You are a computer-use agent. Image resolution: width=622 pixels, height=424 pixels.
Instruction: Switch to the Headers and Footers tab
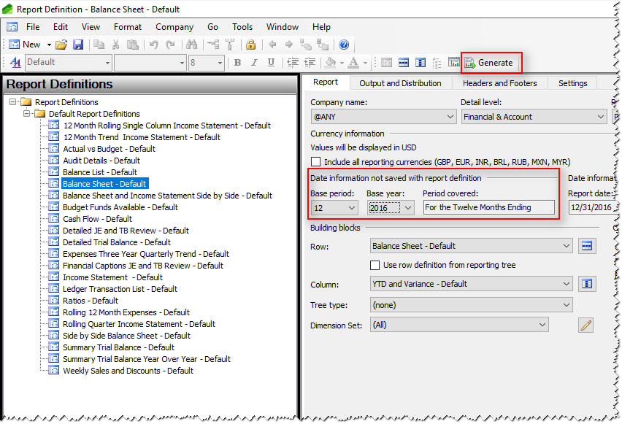[x=499, y=83]
